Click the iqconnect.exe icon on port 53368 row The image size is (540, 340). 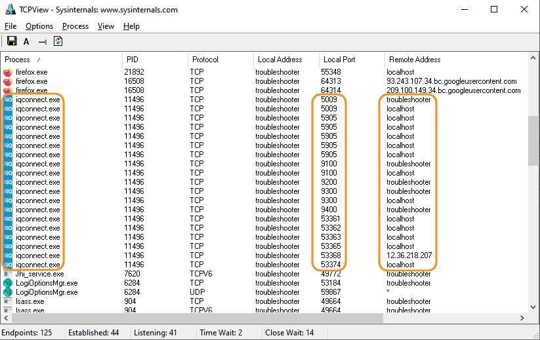point(8,255)
